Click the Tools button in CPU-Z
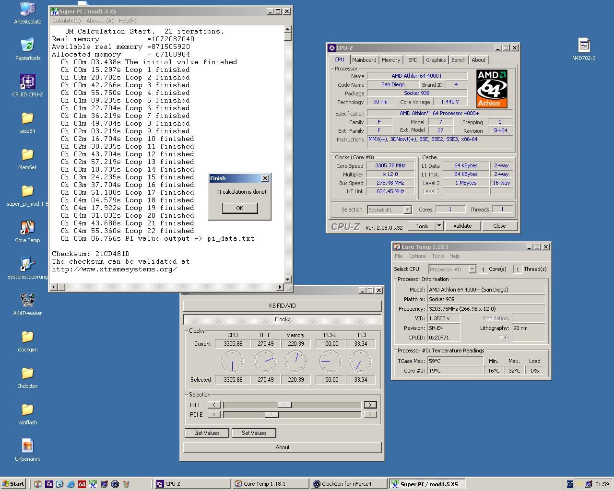614x491 pixels. [x=422, y=226]
